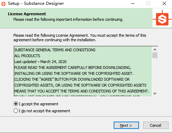The width and height of the screenshot is (172, 133).
Task: Click the line starting "COPYRIGHTED ASSETS, OR USING"
Action: click(80, 85)
